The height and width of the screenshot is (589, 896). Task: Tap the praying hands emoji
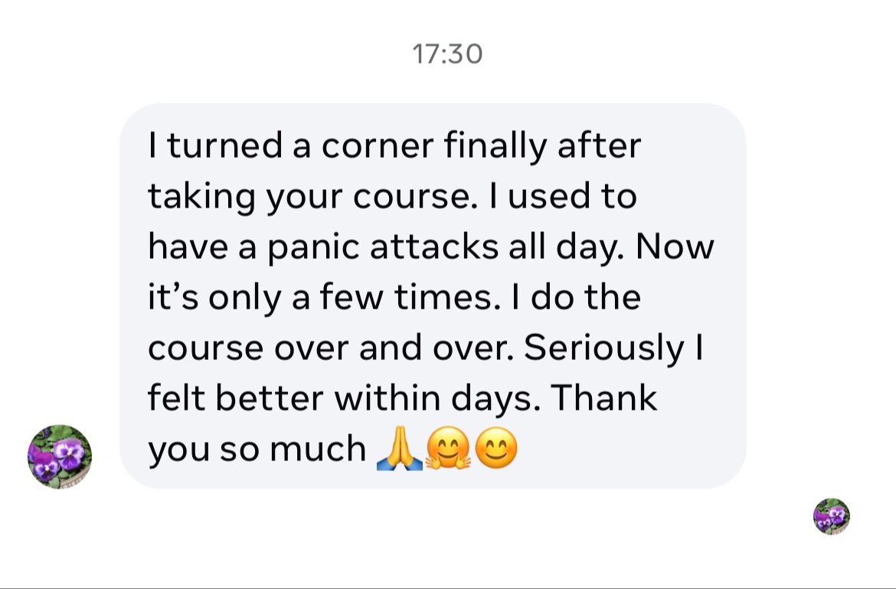pos(400,449)
